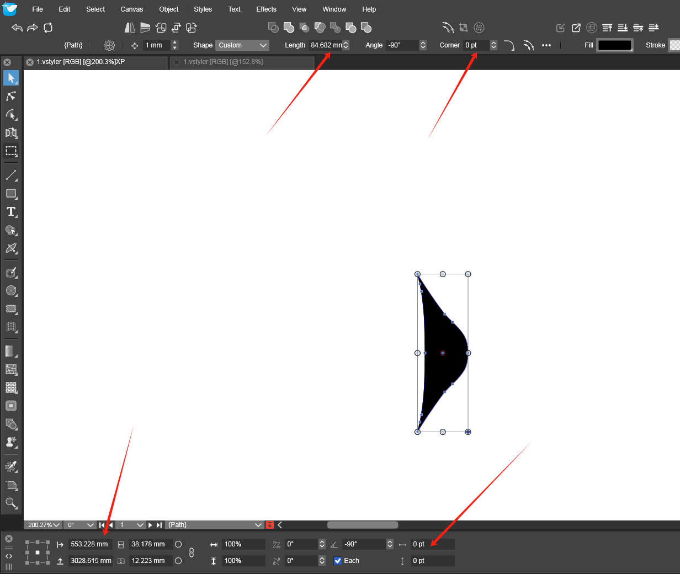Select the Text tool in toolbox

11,212
